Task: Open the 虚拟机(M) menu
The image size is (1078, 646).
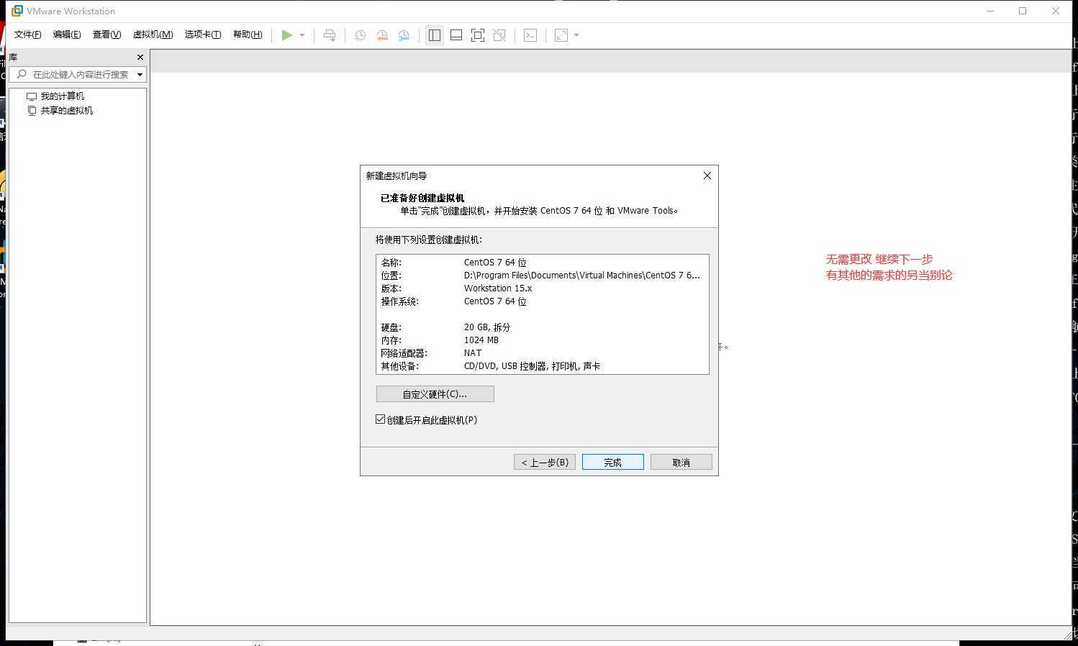Action: coord(153,35)
